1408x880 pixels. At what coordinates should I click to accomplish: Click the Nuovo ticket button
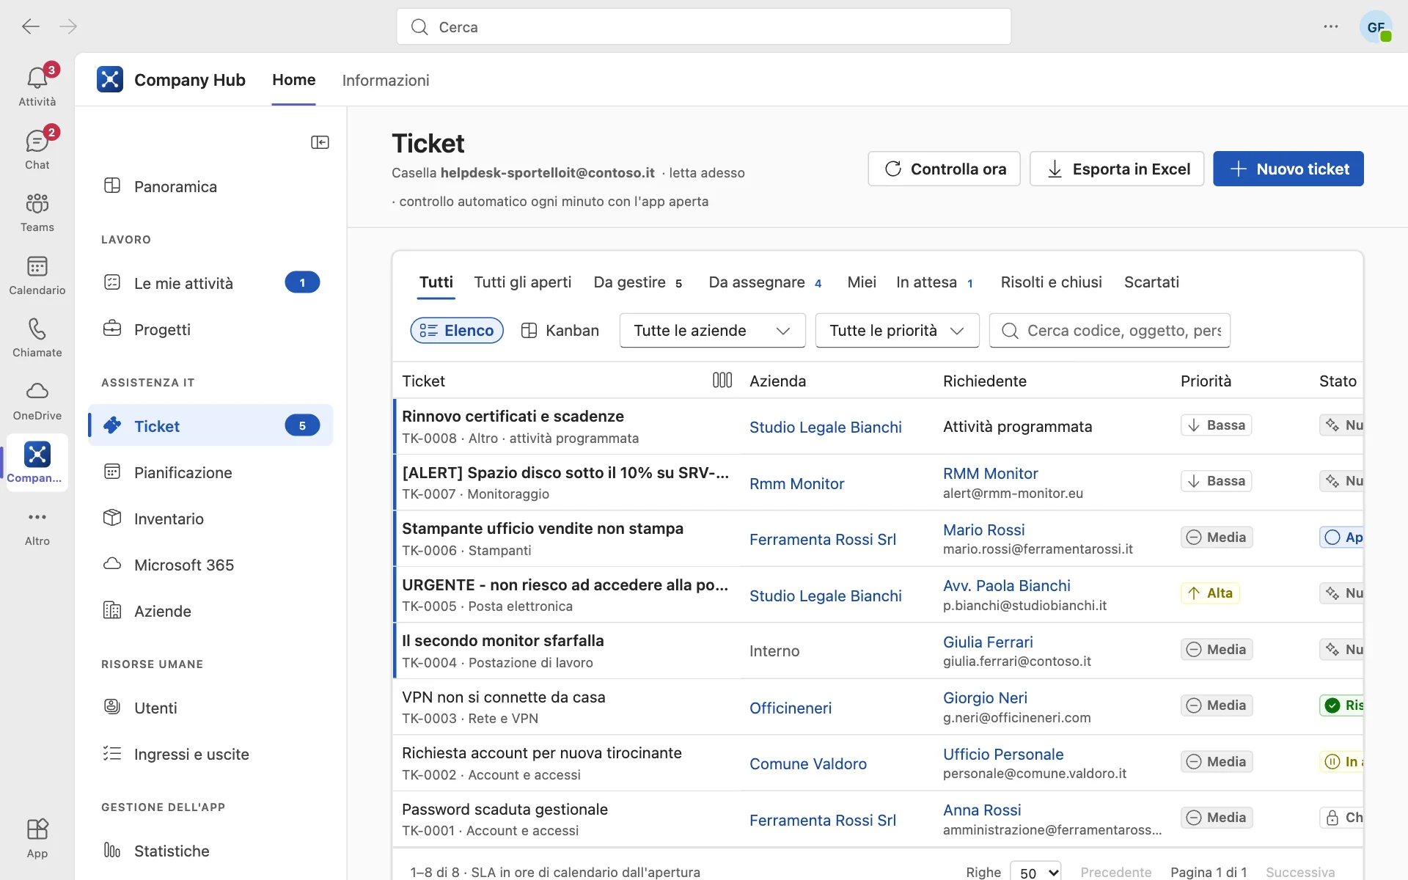click(x=1288, y=169)
